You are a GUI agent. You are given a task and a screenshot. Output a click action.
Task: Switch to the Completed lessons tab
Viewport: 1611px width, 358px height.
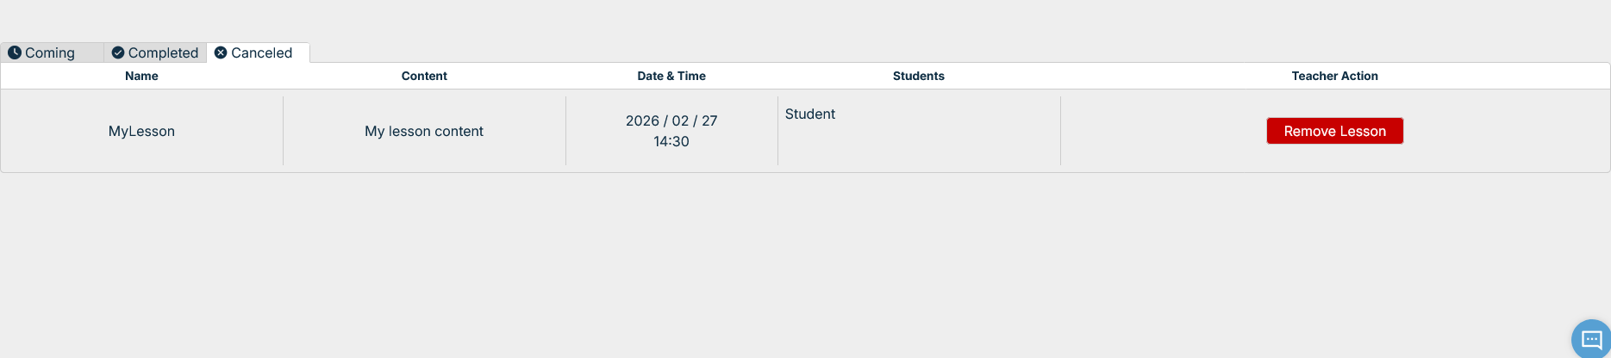tap(163, 53)
